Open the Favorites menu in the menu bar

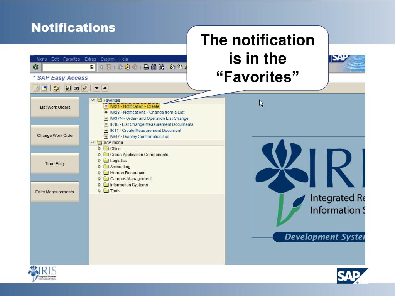pos(71,59)
